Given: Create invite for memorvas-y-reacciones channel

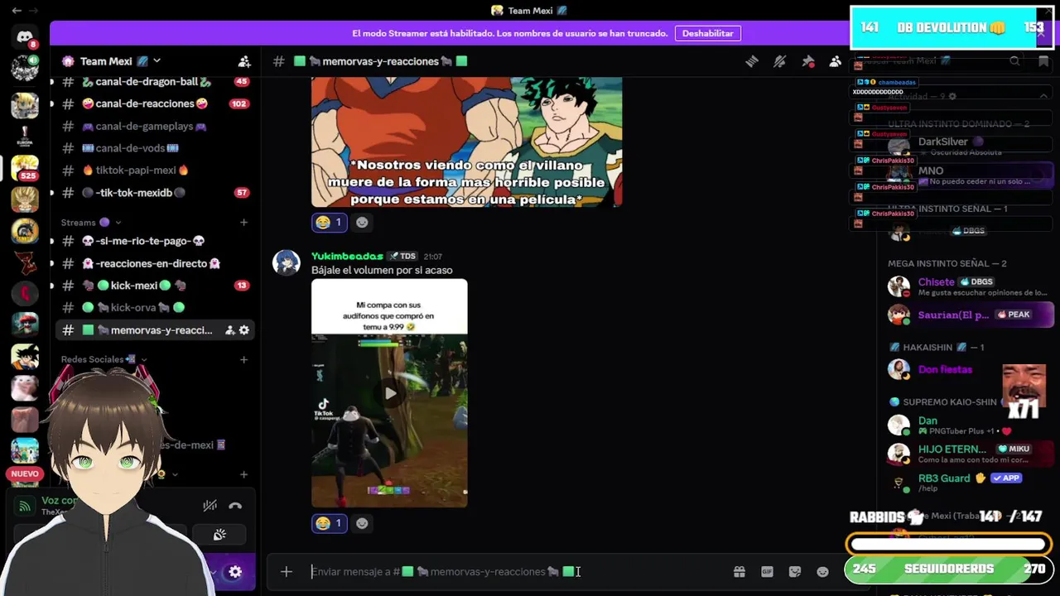Looking at the screenshot, I should [230, 330].
